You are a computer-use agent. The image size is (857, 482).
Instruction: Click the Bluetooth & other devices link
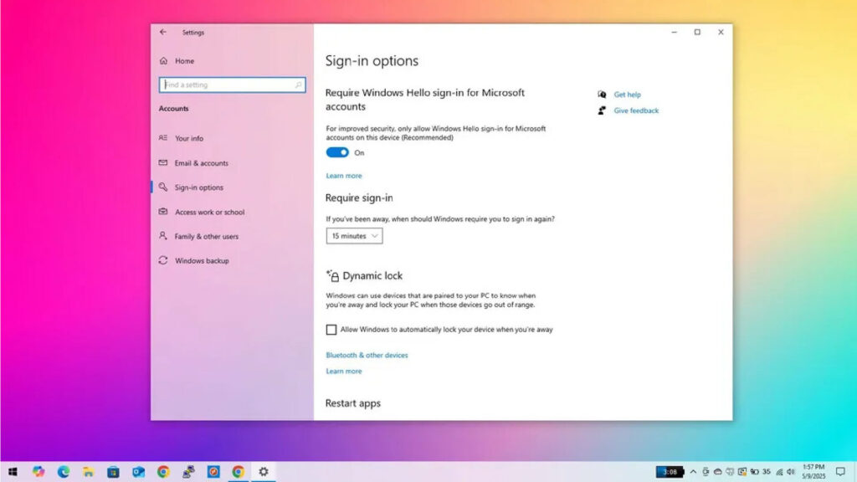[367, 356]
